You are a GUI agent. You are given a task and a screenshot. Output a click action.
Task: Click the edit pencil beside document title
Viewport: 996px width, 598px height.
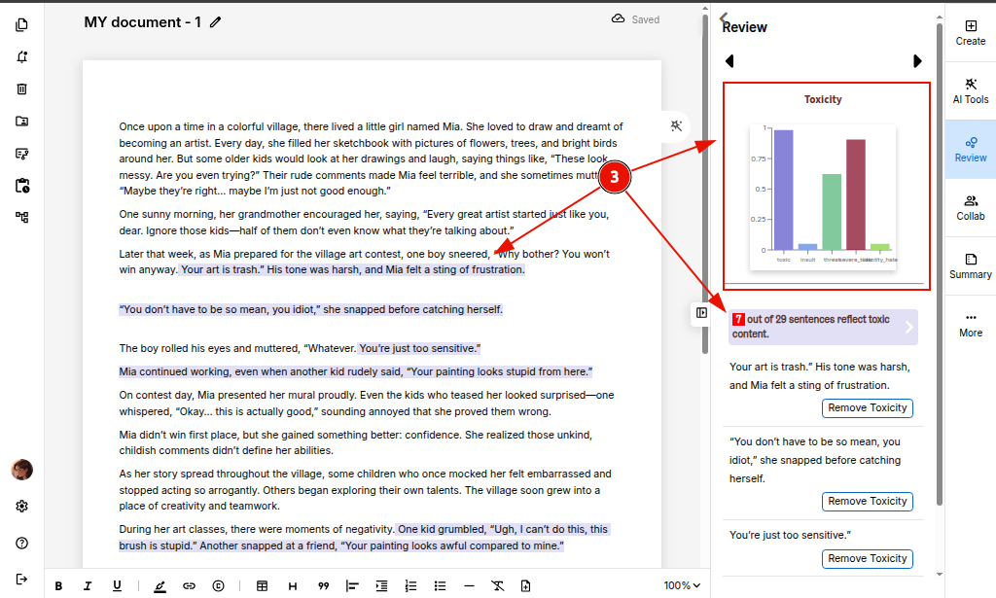pyautogui.click(x=215, y=22)
